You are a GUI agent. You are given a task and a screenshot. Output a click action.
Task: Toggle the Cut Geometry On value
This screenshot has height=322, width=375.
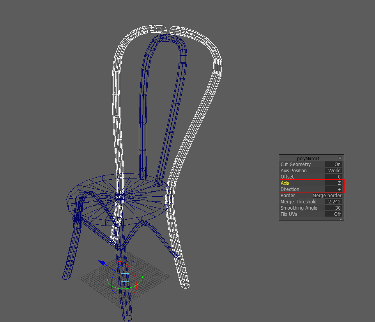pyautogui.click(x=334, y=164)
